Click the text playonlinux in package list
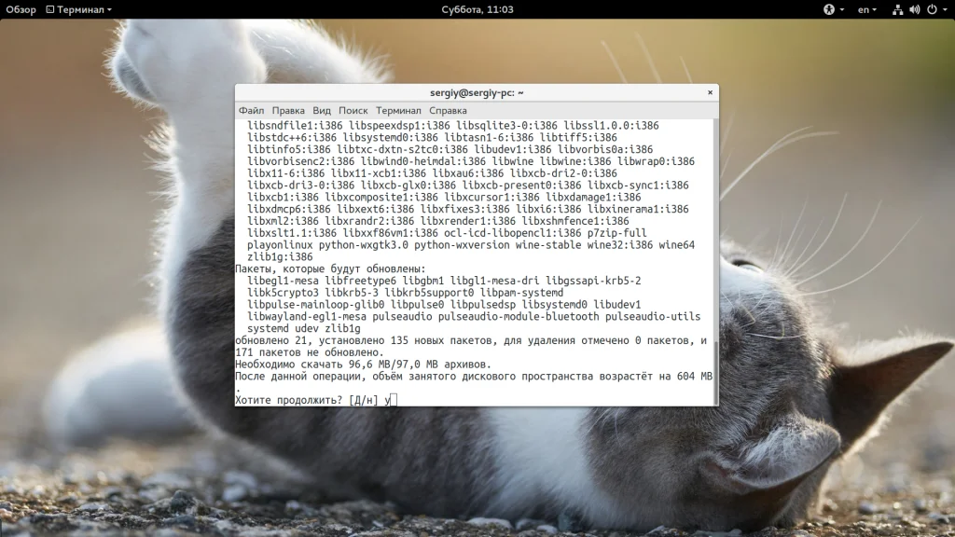 (280, 245)
